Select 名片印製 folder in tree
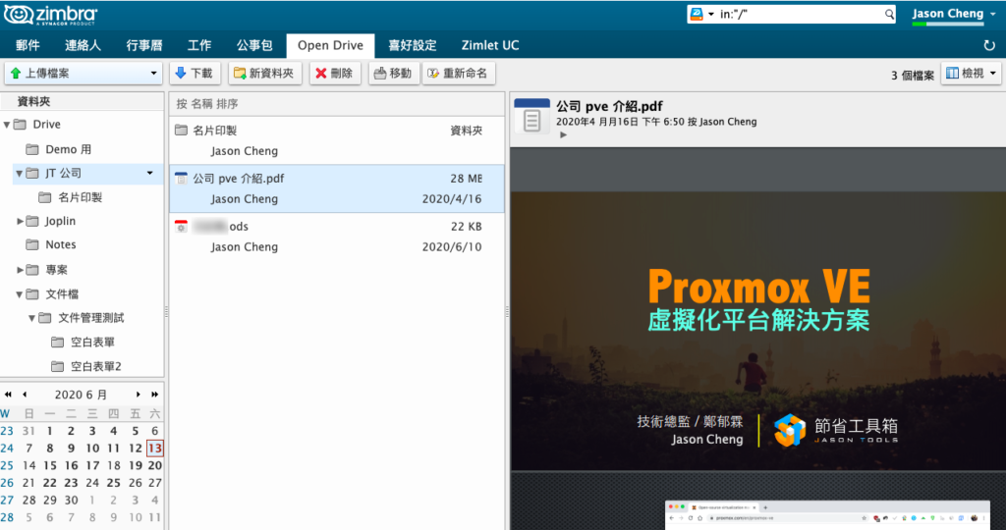The image size is (1006, 530). (x=81, y=197)
